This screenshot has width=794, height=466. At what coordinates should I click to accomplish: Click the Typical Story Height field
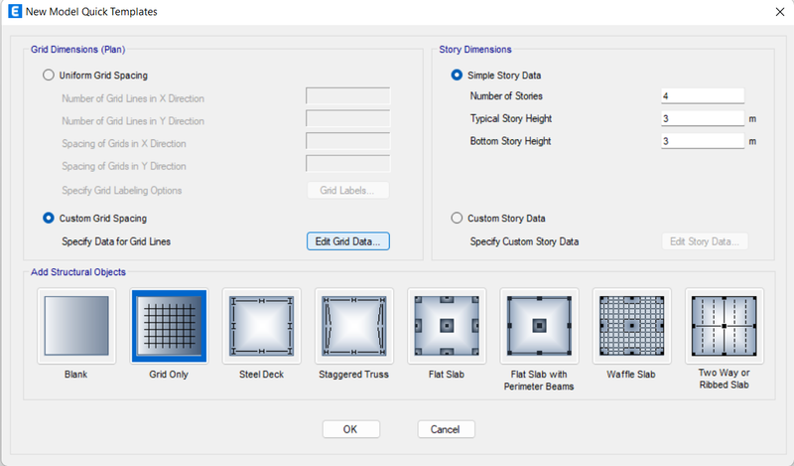coord(703,118)
